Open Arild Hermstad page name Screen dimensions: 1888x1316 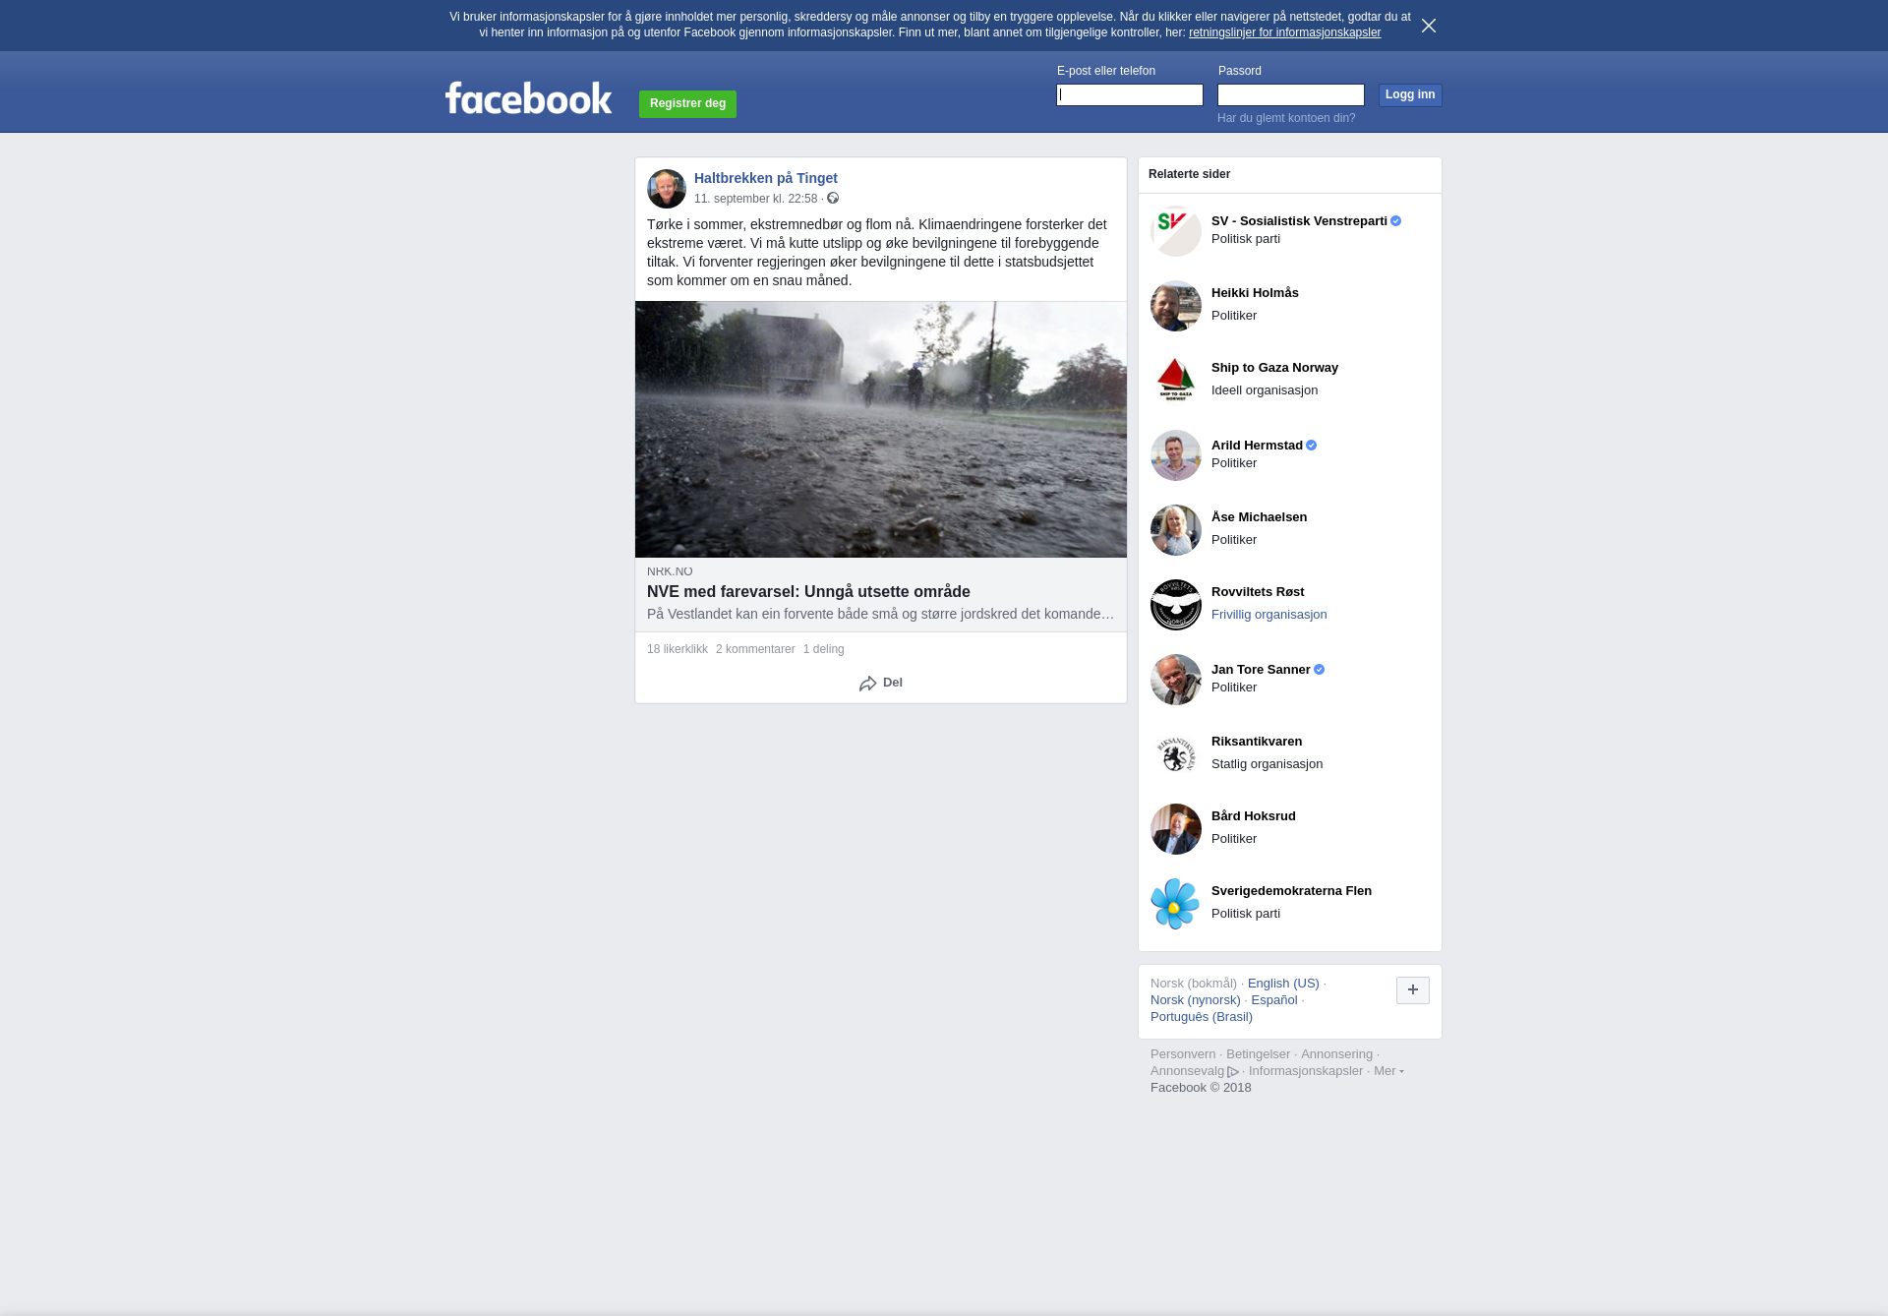[1257, 446]
